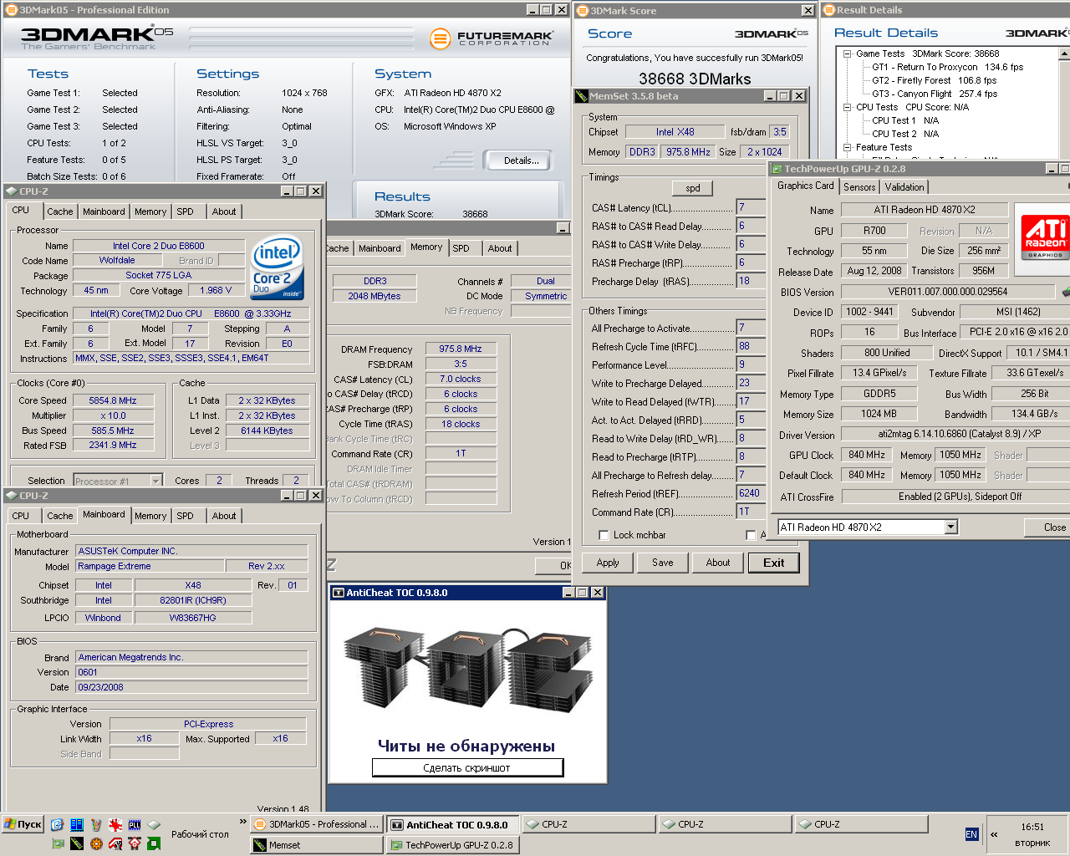Open the Validation tab in GPU-Z
This screenshot has height=856, width=1070.
pyautogui.click(x=904, y=187)
